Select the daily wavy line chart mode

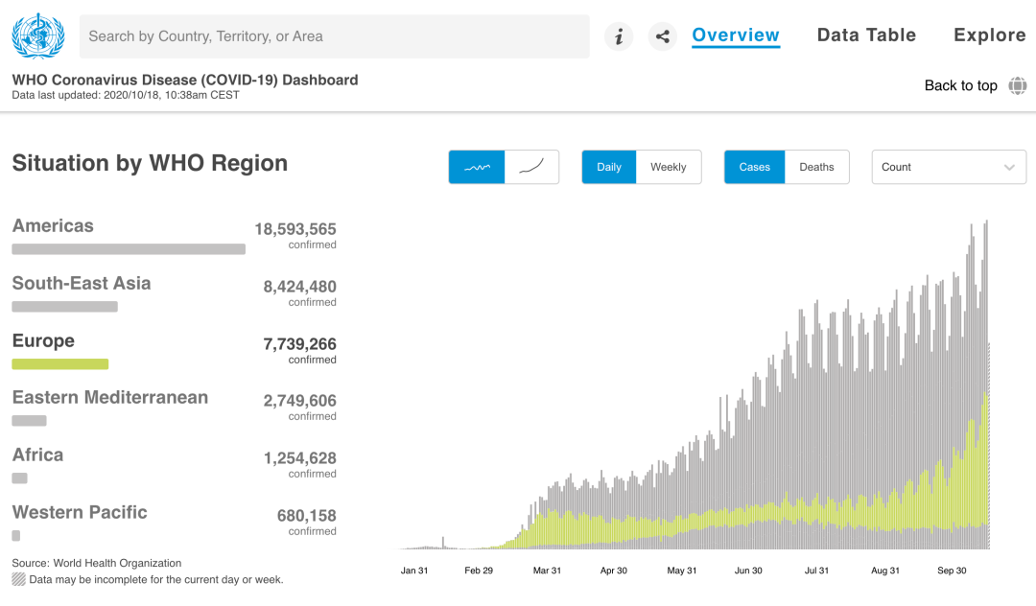pos(477,167)
